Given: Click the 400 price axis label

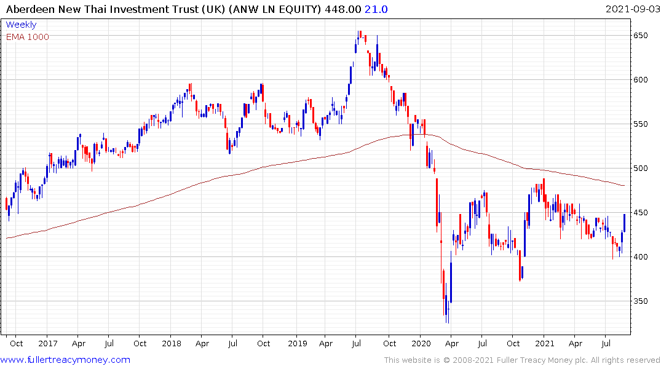Looking at the screenshot, I should [641, 257].
